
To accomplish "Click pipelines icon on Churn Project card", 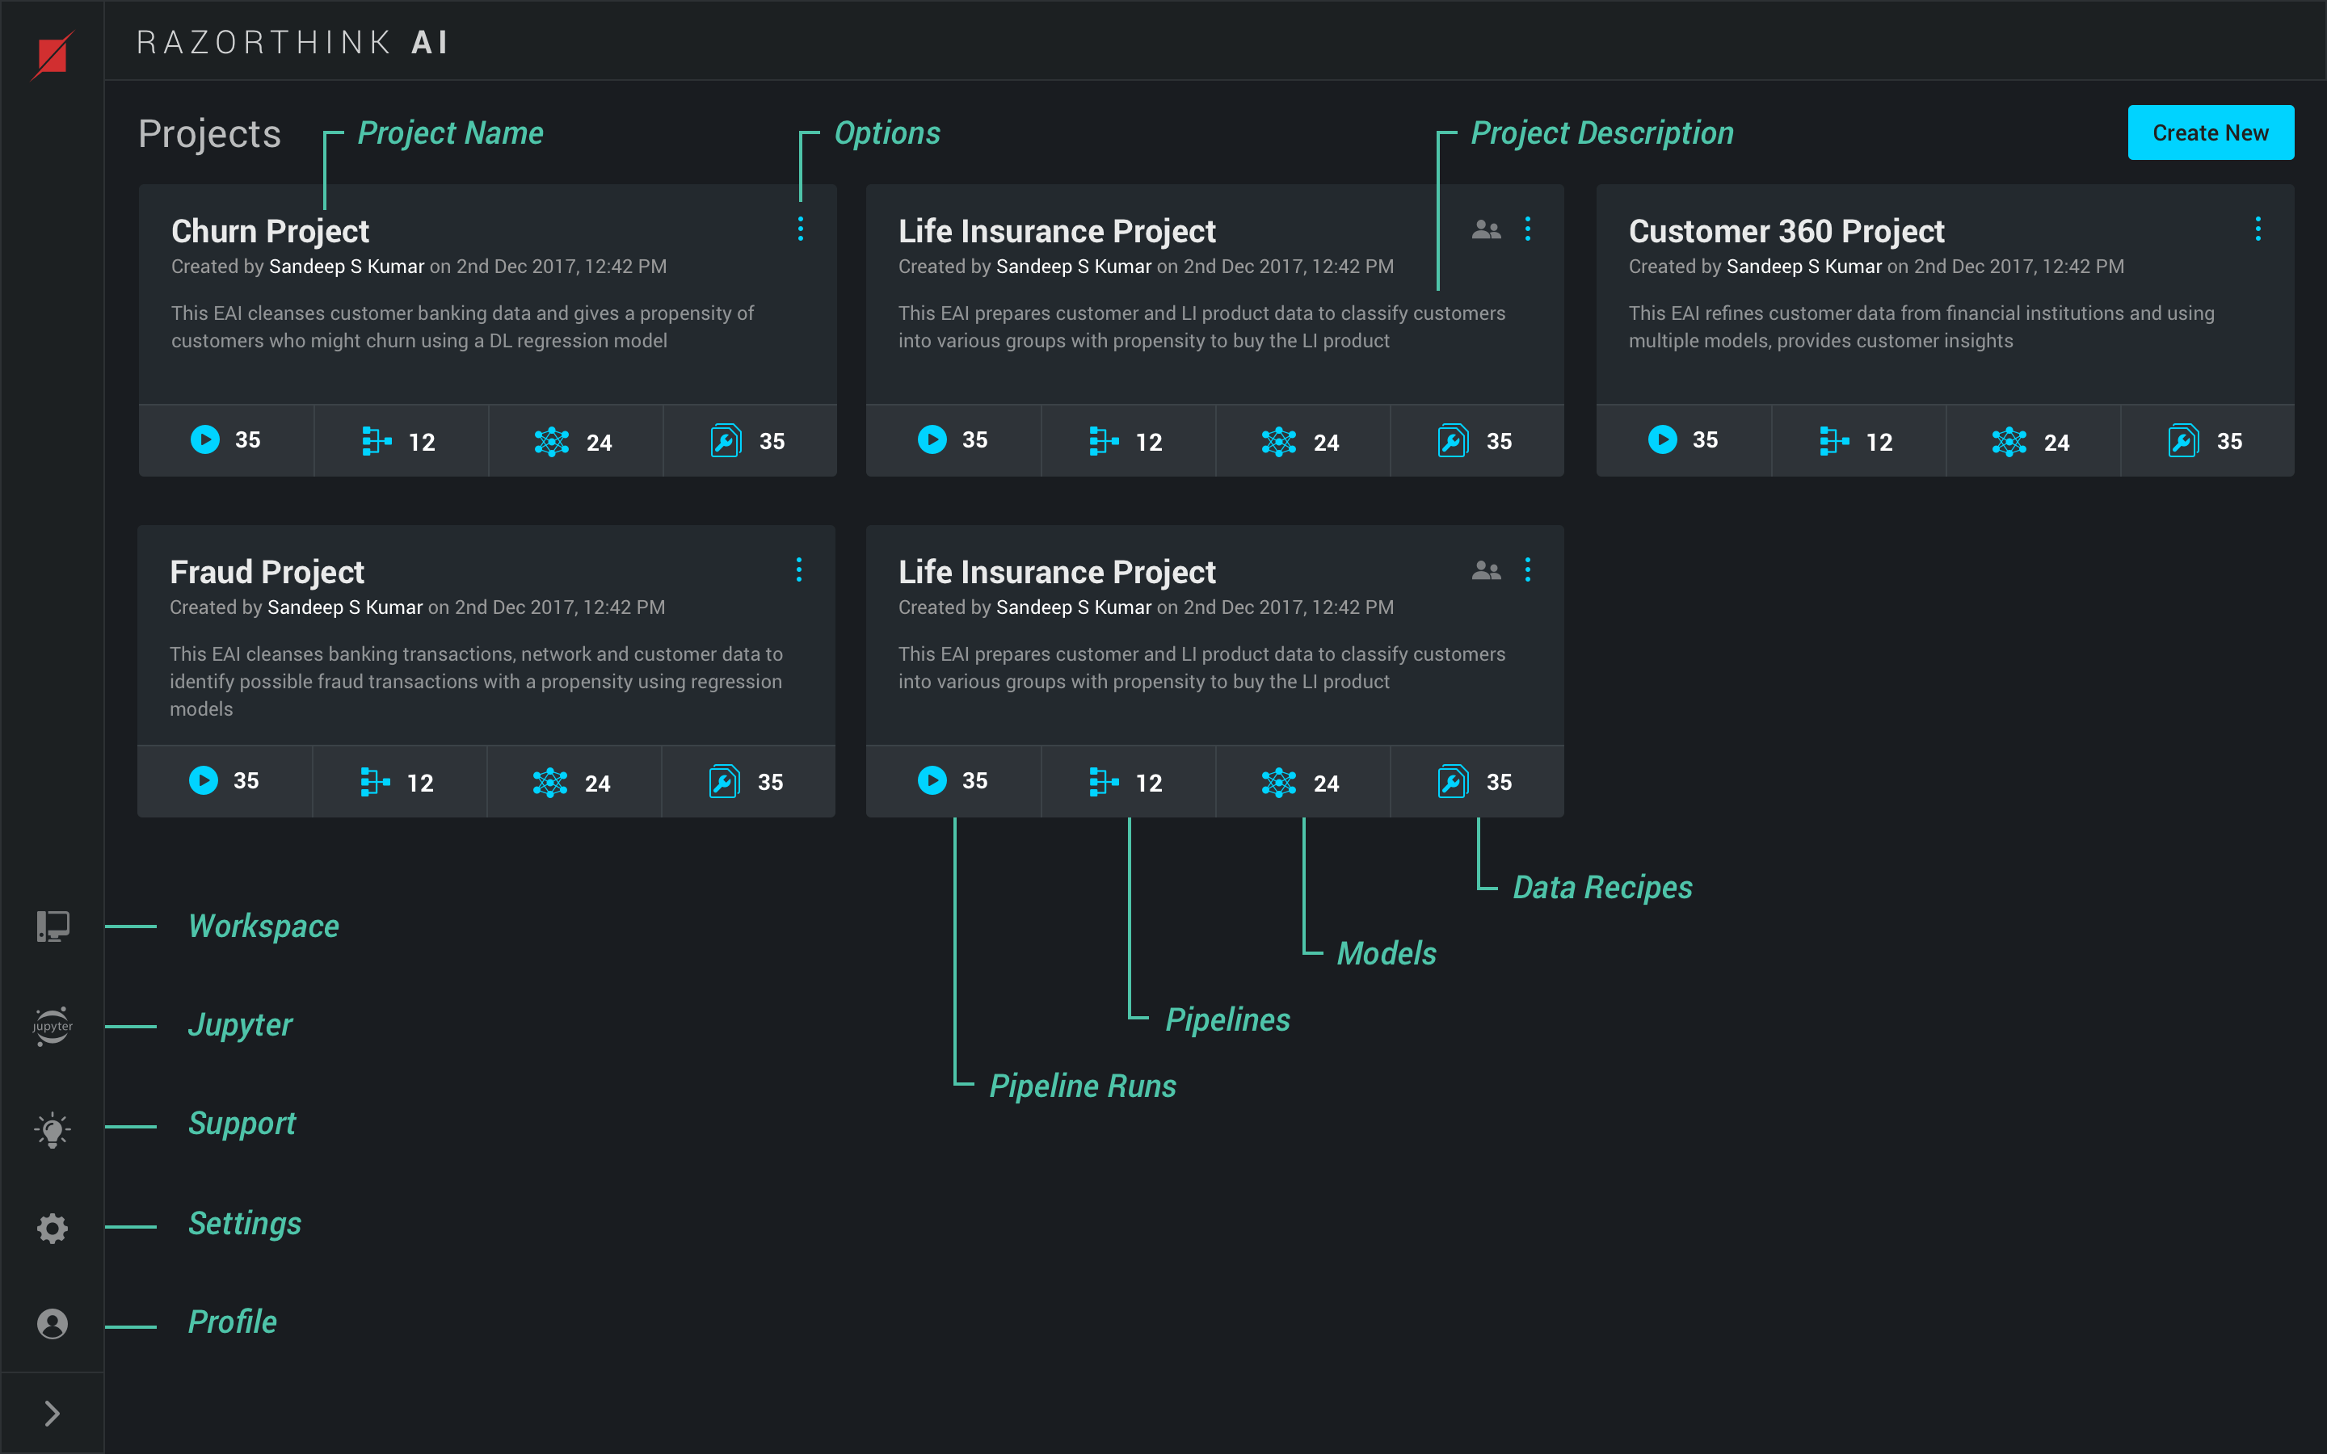I will point(376,440).
